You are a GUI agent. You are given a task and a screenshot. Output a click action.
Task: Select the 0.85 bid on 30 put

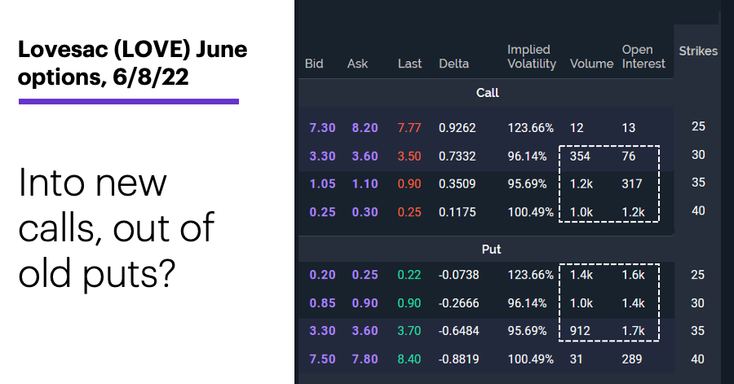[322, 303]
